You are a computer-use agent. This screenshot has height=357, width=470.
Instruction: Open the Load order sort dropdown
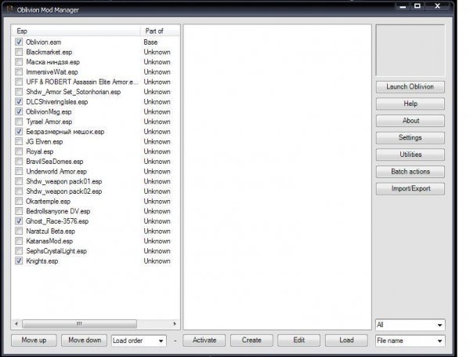[x=139, y=341]
